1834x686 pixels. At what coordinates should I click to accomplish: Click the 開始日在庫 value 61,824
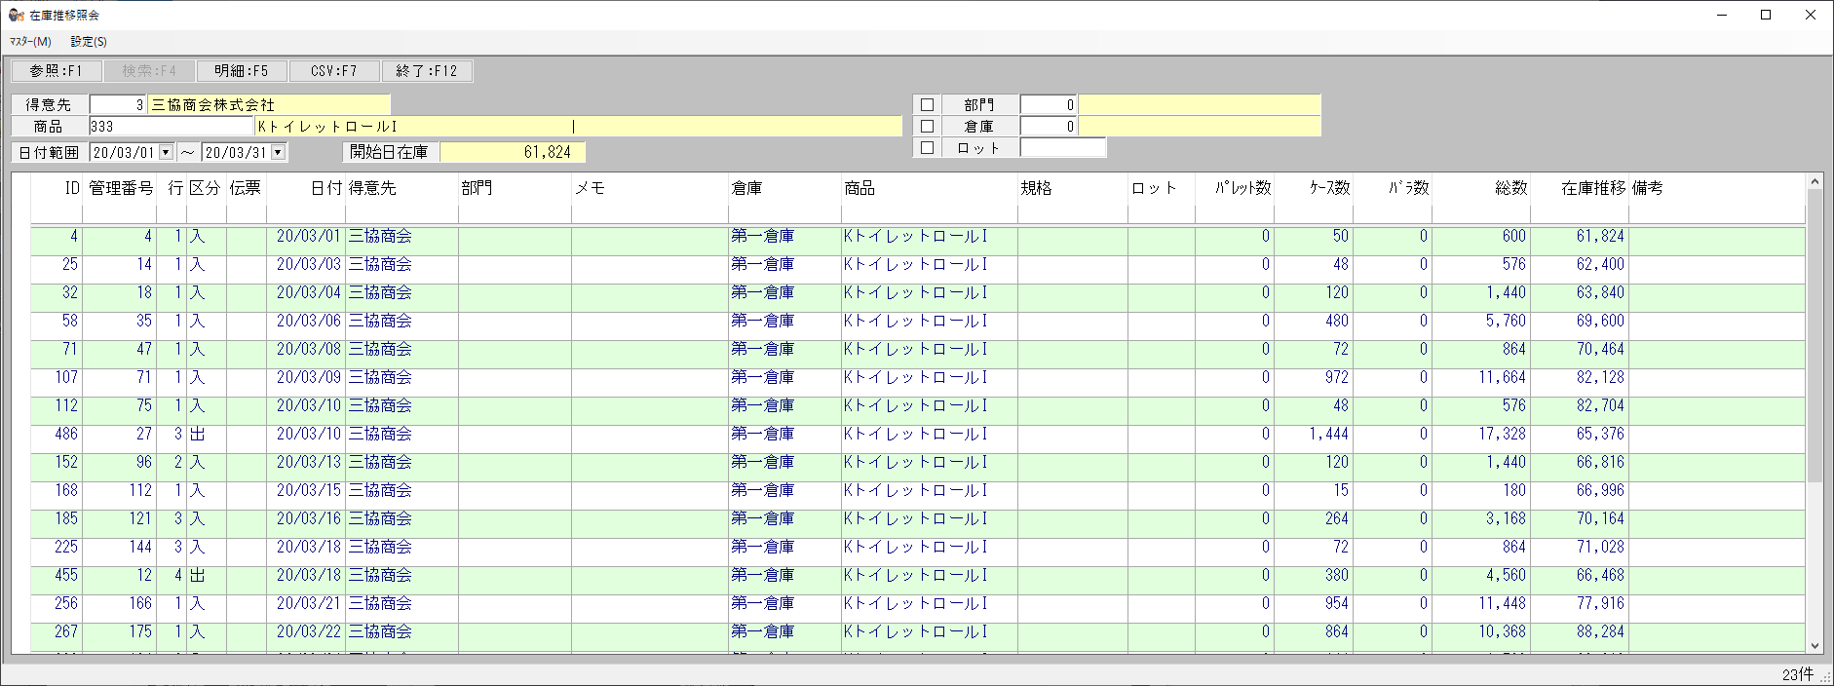click(x=513, y=152)
